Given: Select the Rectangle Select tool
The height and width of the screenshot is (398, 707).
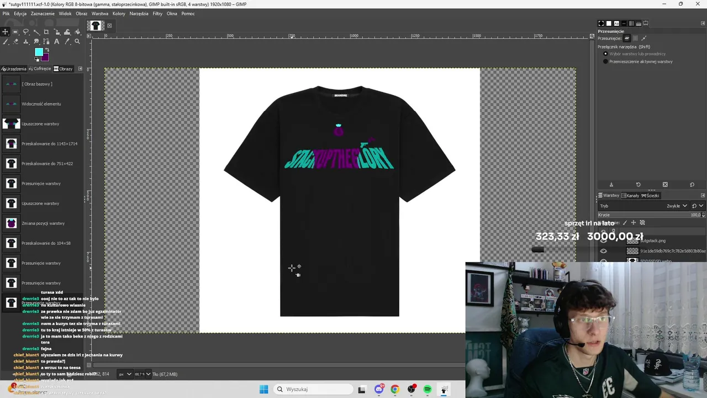Looking at the screenshot, I should tap(15, 32).
